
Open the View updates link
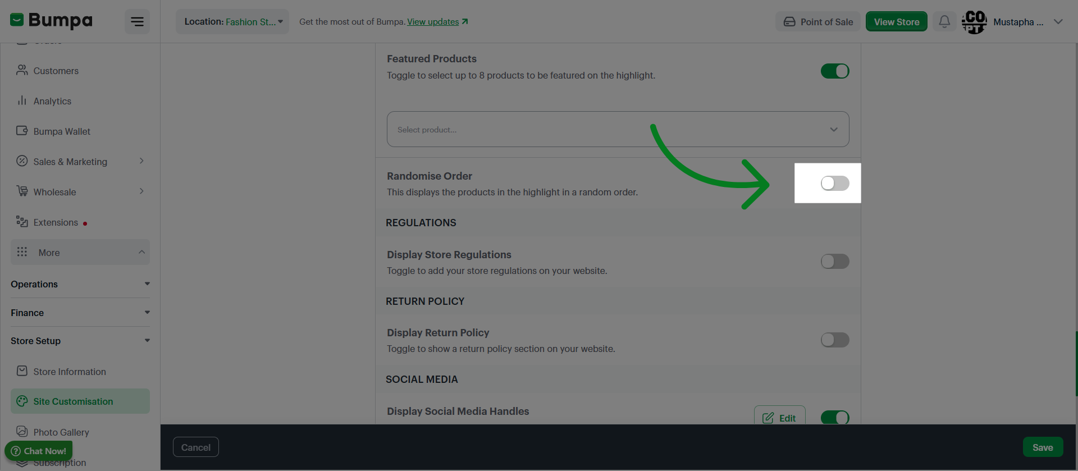pos(433,22)
